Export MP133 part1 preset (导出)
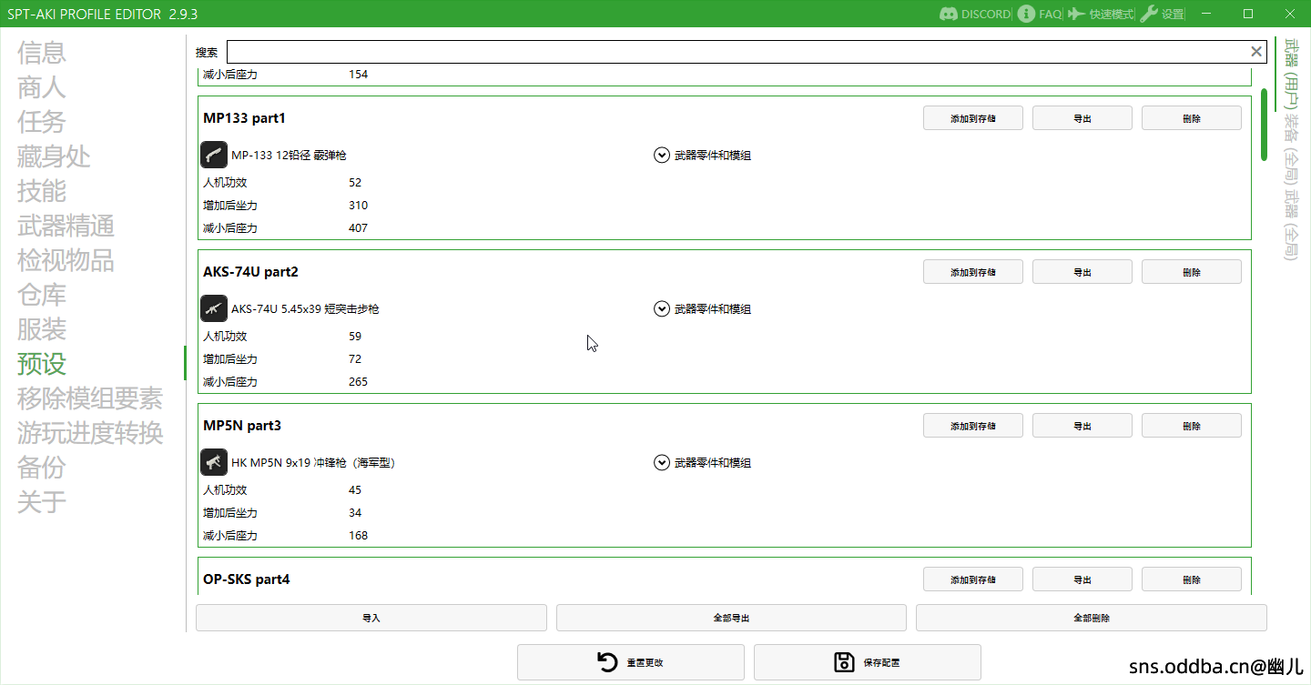 pos(1082,118)
